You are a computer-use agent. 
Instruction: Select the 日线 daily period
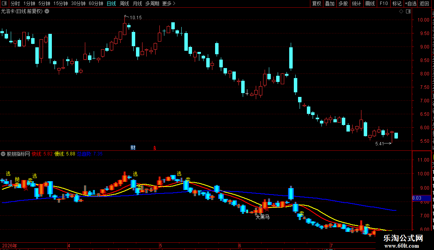[x=111, y=3]
